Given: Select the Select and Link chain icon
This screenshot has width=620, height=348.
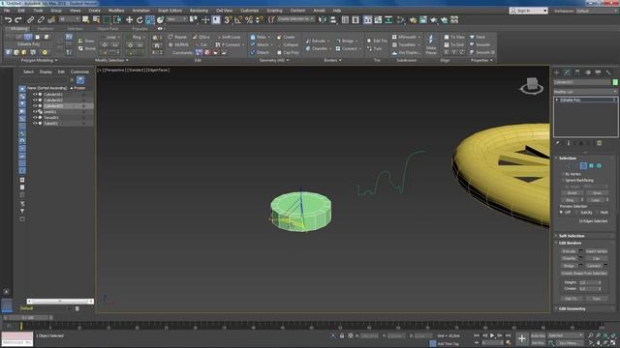Looking at the screenshot, I should 30,19.
